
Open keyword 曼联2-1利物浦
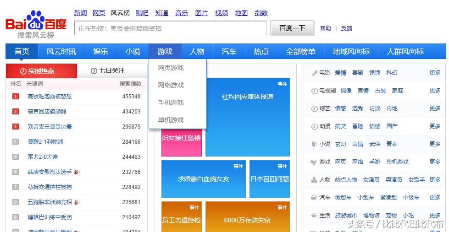(45, 142)
